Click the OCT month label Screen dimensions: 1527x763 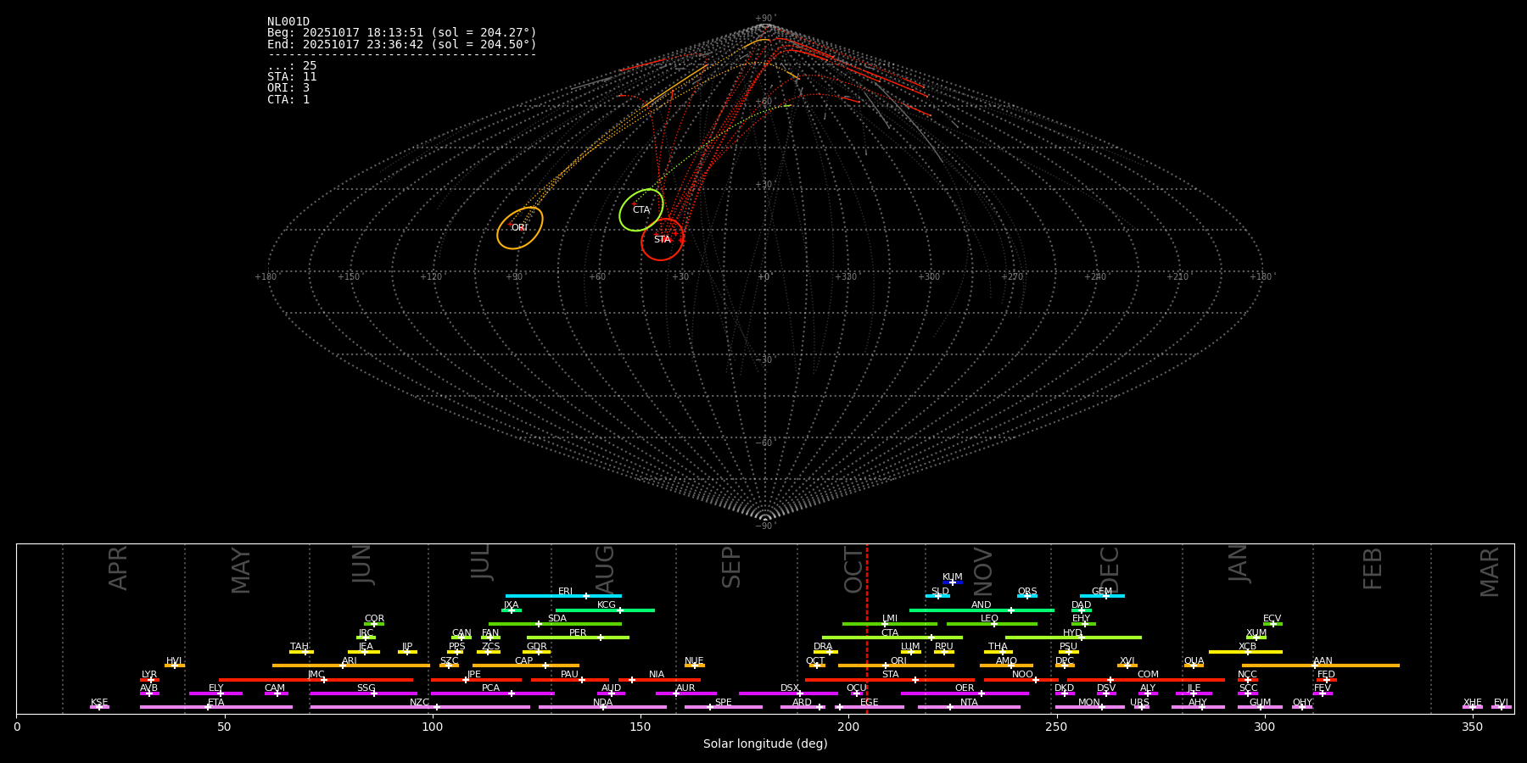point(853,569)
